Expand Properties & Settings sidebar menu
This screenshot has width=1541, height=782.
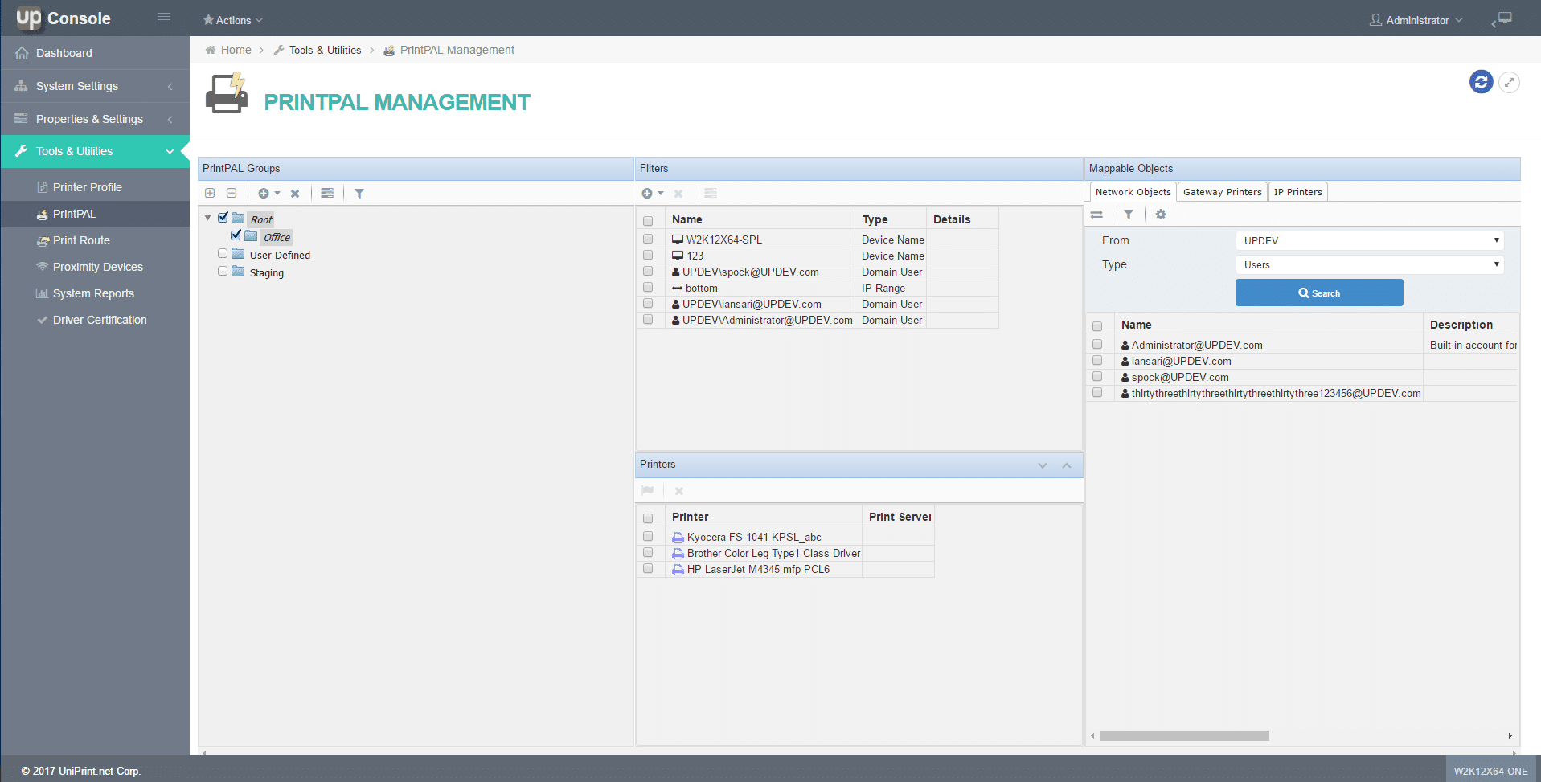pyautogui.click(x=95, y=119)
